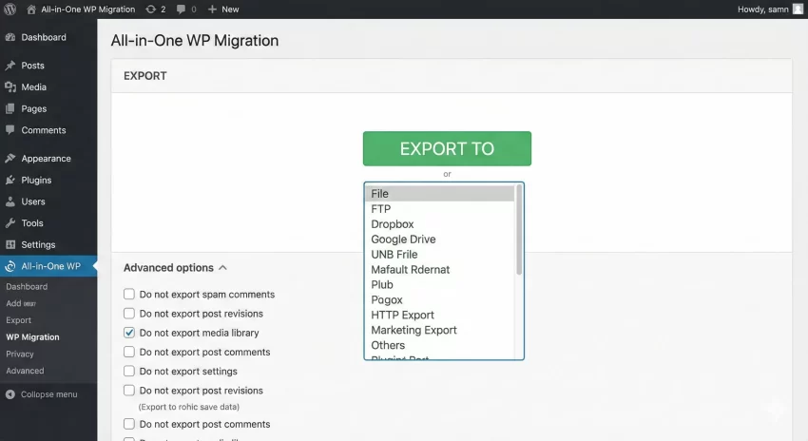Open the Export submenu link

click(x=19, y=320)
